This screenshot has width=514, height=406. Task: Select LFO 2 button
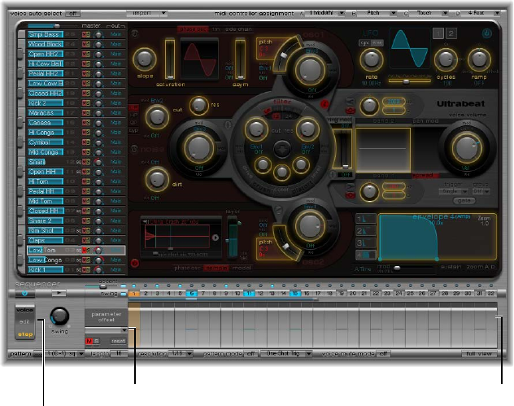[451, 33]
